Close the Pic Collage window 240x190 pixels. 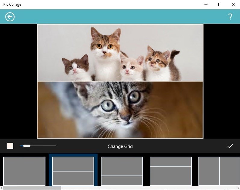pos(234,5)
